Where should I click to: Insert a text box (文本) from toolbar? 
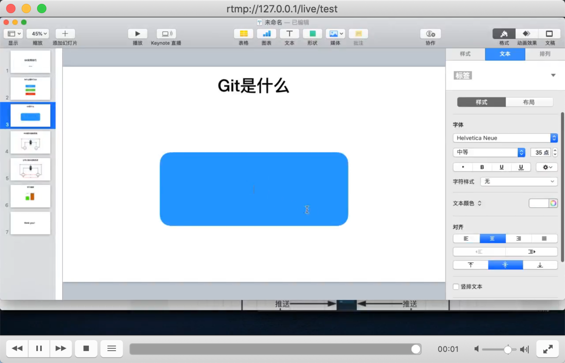(290, 34)
